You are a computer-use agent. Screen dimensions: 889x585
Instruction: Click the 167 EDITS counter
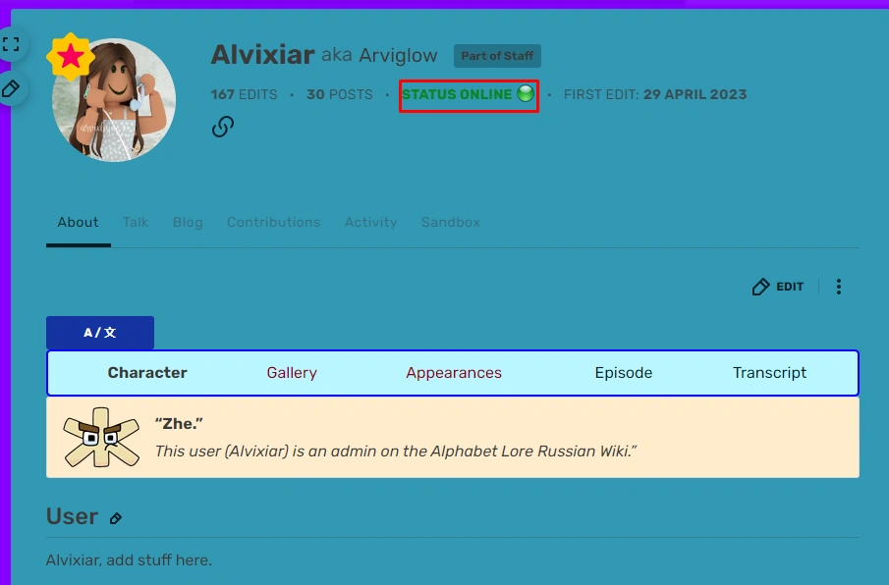click(x=245, y=94)
